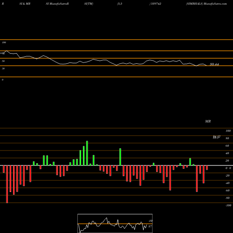Viewport: 233px width, 233px height.
Task: Click the '30' label on RSI axis
Action: click(x=3, y=69)
